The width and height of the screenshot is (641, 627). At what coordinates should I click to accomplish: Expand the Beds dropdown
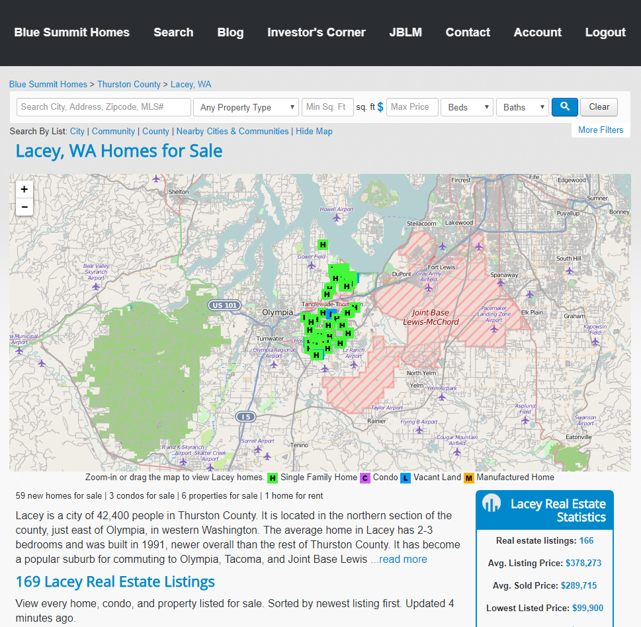467,107
